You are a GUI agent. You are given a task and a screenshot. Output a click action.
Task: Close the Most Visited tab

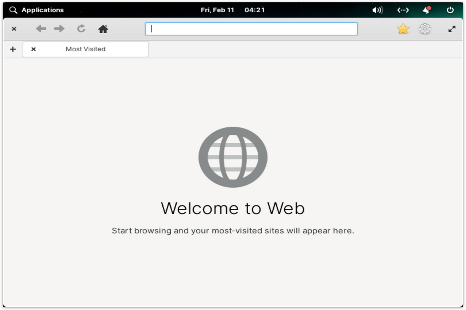33,49
